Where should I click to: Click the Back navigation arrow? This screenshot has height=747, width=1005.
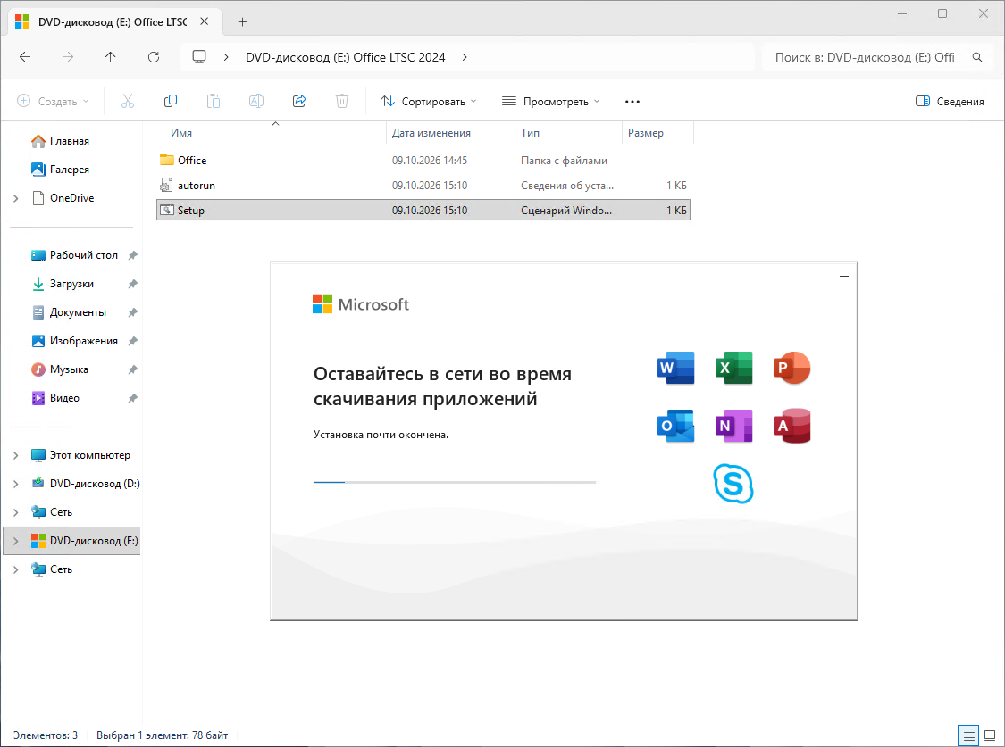pos(25,57)
